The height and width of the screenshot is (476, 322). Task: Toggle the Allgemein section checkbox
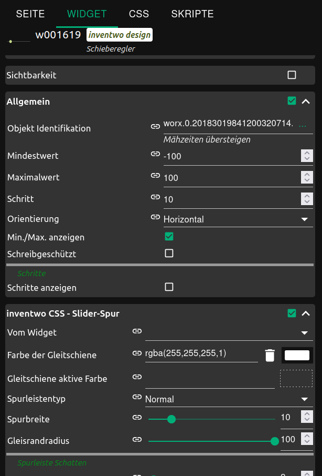(x=292, y=101)
